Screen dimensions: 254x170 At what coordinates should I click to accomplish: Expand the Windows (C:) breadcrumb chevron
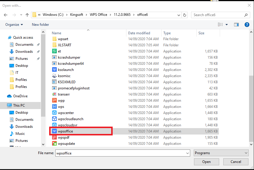(x=67, y=15)
